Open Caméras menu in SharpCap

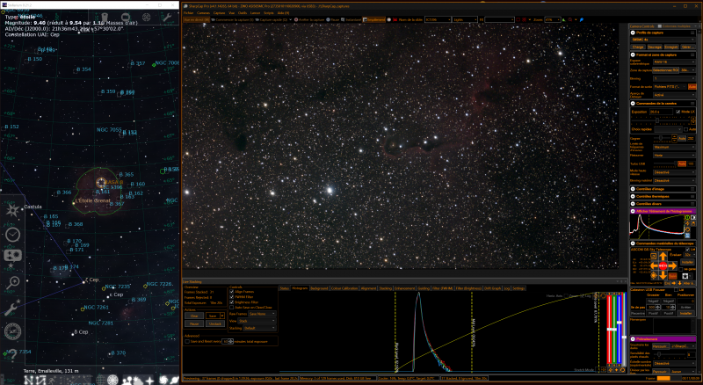click(203, 13)
